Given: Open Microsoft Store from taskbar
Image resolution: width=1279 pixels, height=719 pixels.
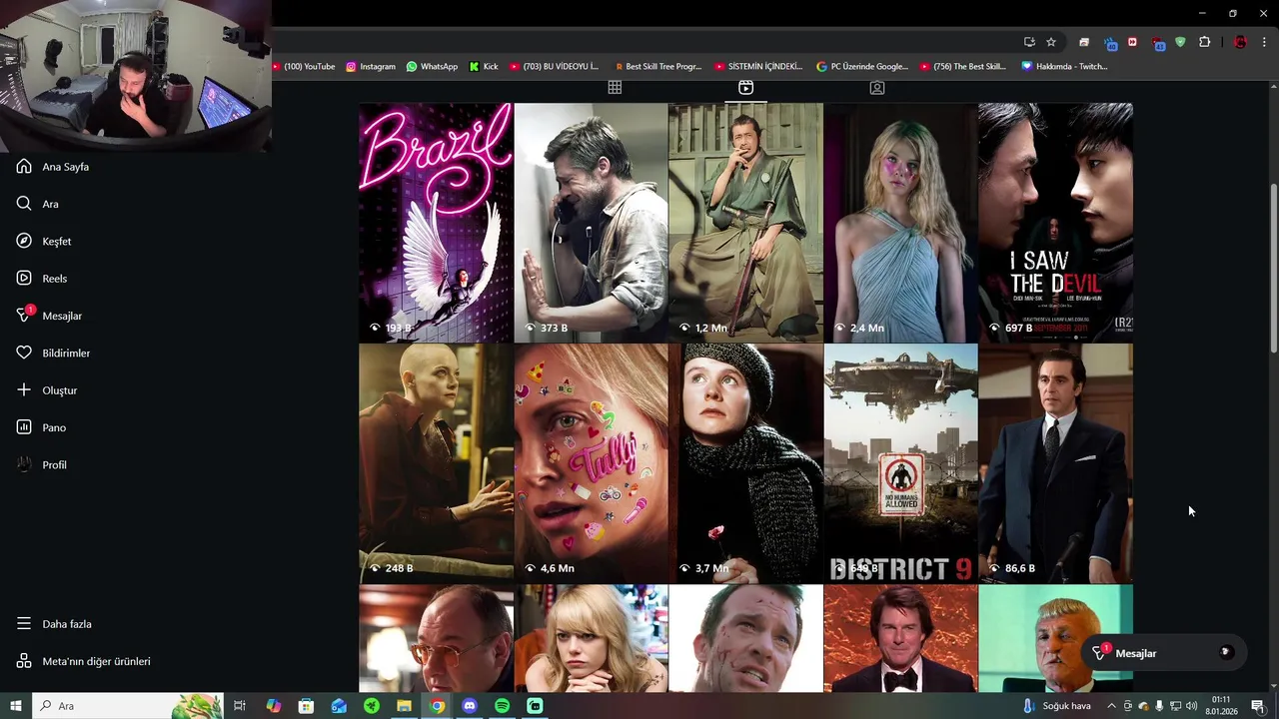Looking at the screenshot, I should tap(306, 706).
